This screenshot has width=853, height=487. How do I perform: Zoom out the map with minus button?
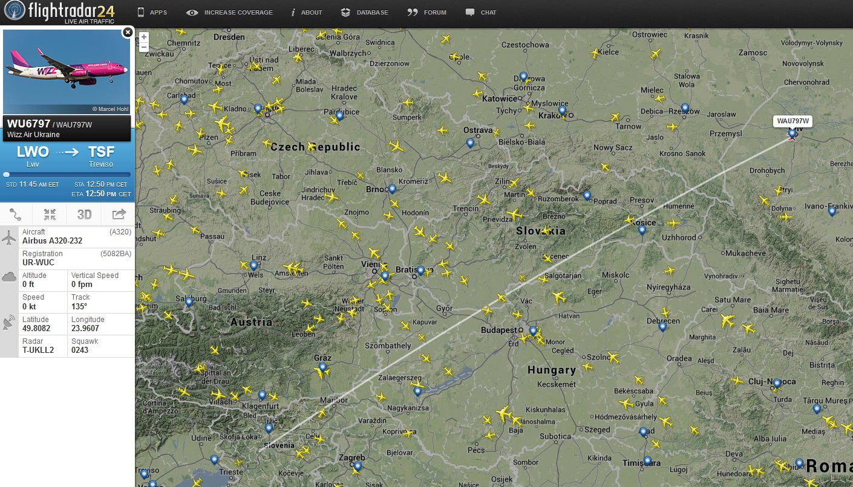(144, 47)
